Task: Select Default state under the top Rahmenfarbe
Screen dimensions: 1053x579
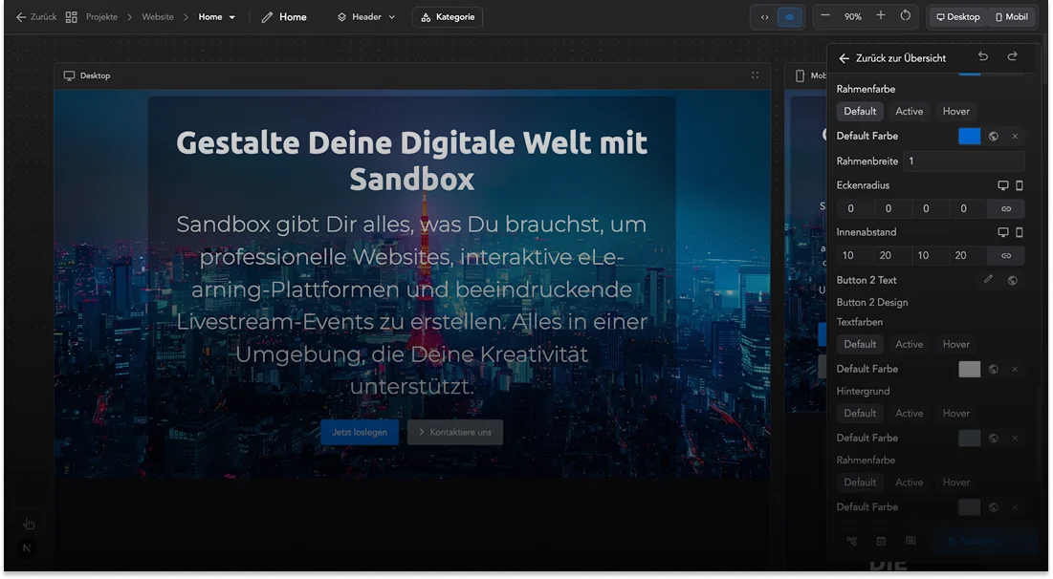Action: 860,112
